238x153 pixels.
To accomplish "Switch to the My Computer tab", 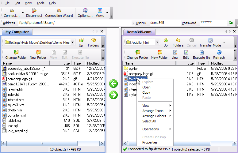I will click(17, 32).
